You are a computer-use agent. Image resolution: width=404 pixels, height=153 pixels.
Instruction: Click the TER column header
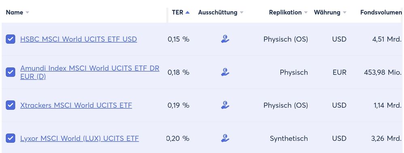click(178, 13)
